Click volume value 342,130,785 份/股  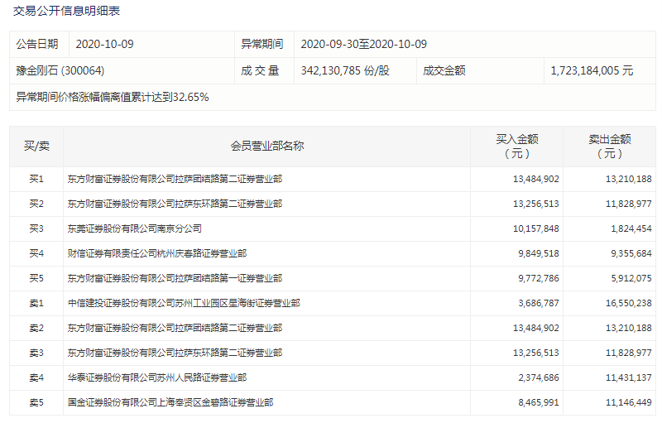coord(345,70)
